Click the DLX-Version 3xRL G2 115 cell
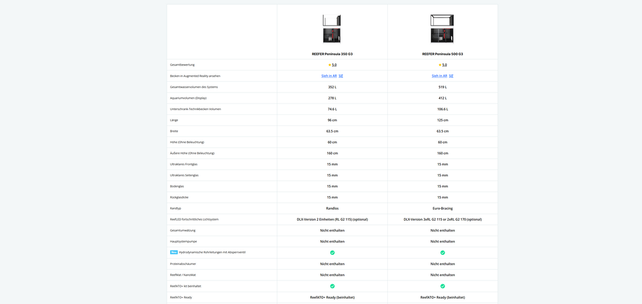Viewport: 642px width, 304px height. point(442,220)
